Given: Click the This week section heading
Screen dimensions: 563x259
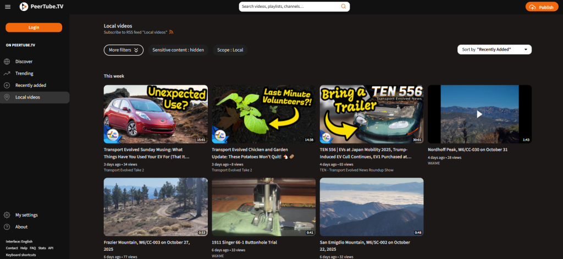Looking at the screenshot, I should click(114, 76).
